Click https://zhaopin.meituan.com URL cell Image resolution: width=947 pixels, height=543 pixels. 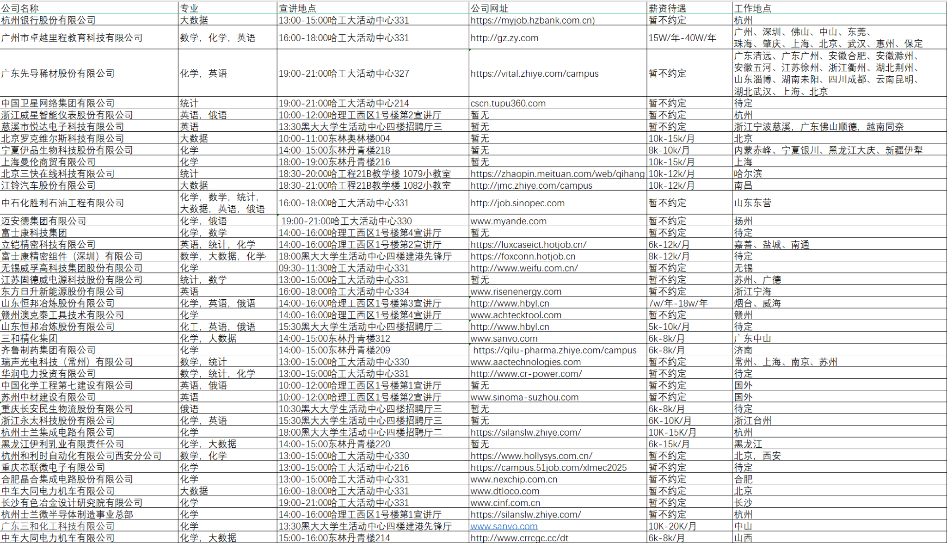[x=557, y=174]
